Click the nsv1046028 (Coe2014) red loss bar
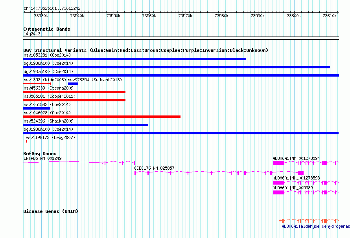Screen dimensions: 350x238 (102, 117)
